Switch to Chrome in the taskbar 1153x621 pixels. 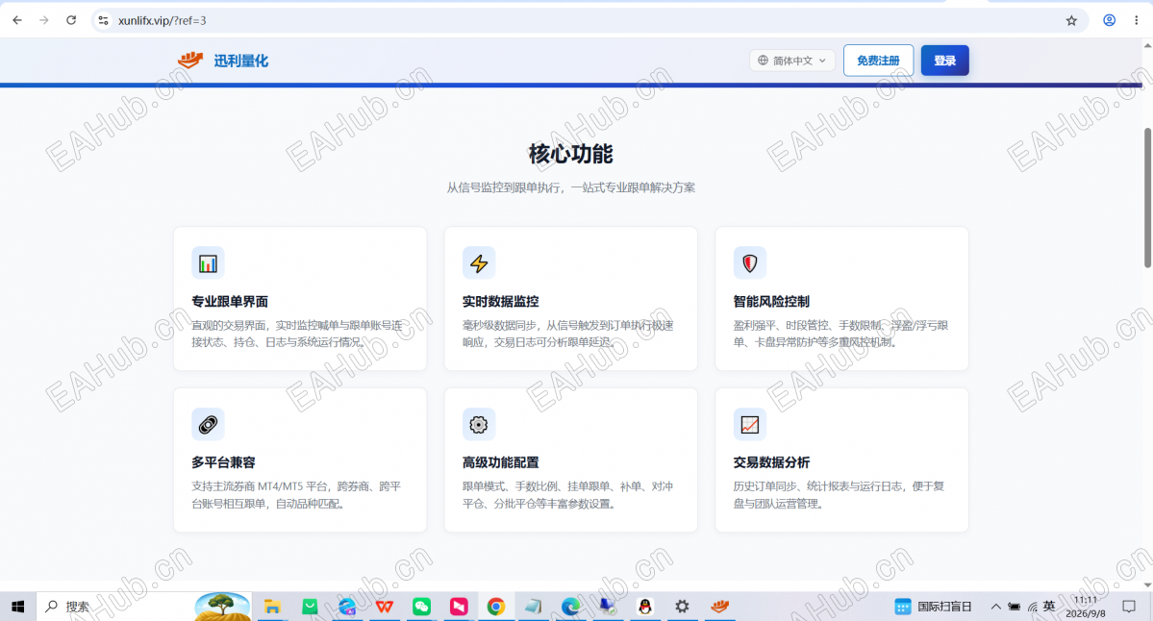(495, 607)
